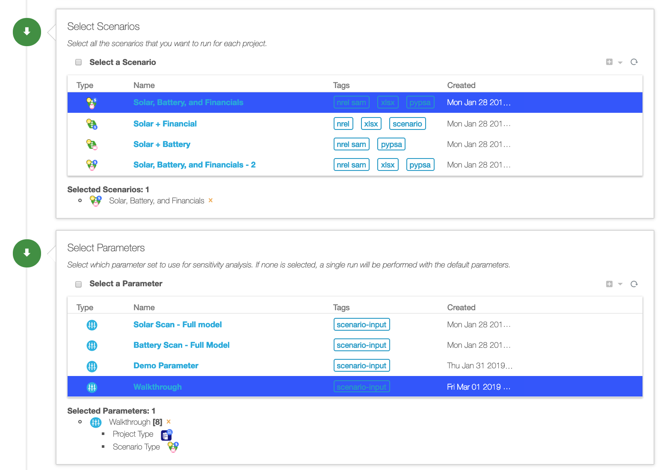Click pypsa tag on Solar, Battery, and Financials - 2
Image resolution: width=663 pixels, height=470 pixels.
click(x=420, y=165)
